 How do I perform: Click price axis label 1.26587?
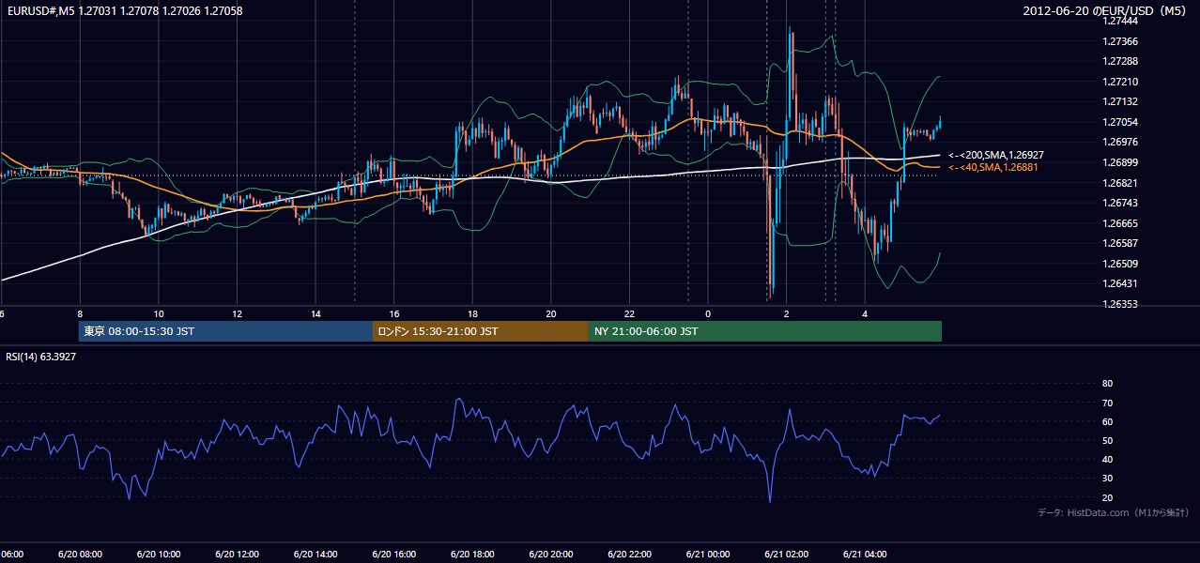pyautogui.click(x=1120, y=243)
